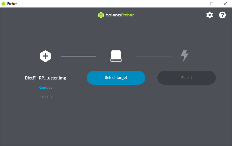Click the Etcher app icon in title bar
Image resolution: width=232 pixels, height=146 pixels.
point(3,4)
